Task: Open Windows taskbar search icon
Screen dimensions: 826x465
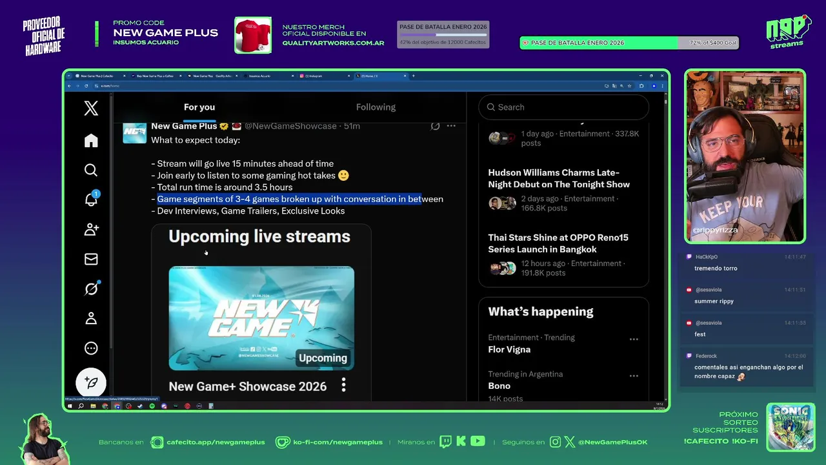Action: [81, 406]
